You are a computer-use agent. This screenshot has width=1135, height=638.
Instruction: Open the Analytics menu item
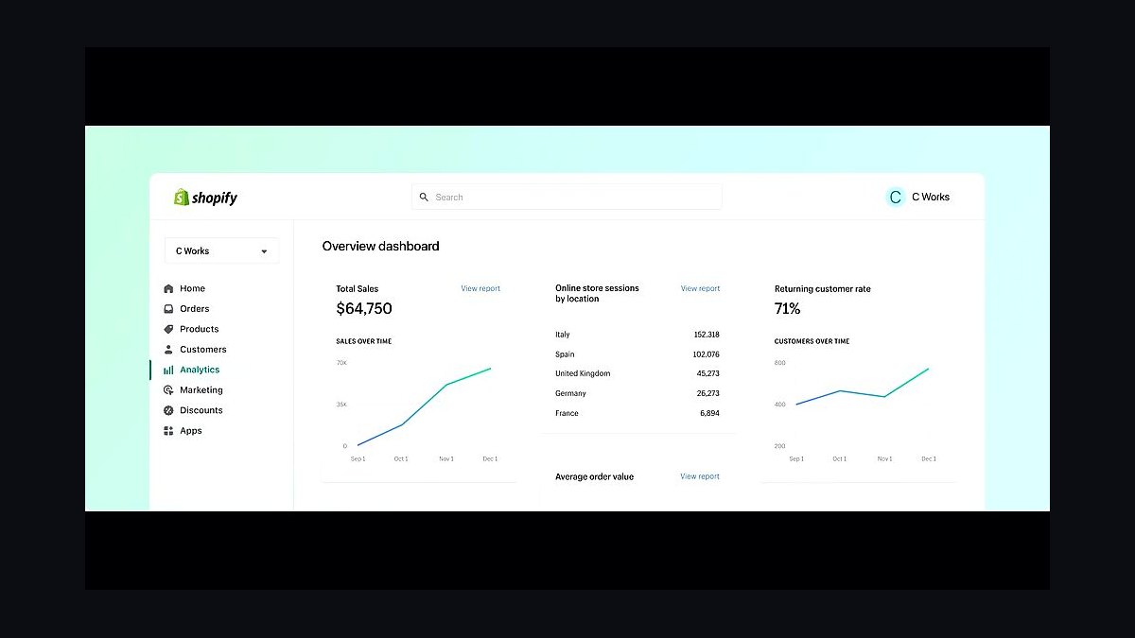tap(200, 370)
